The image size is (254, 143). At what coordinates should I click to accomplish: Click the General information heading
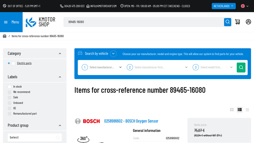click(147, 131)
